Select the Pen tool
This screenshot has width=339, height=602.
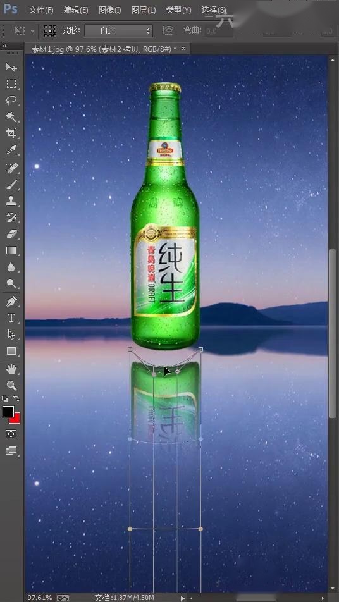[11, 302]
